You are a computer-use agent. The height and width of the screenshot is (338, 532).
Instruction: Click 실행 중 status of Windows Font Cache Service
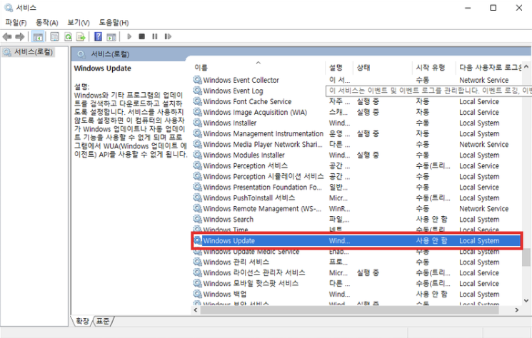[368, 101]
